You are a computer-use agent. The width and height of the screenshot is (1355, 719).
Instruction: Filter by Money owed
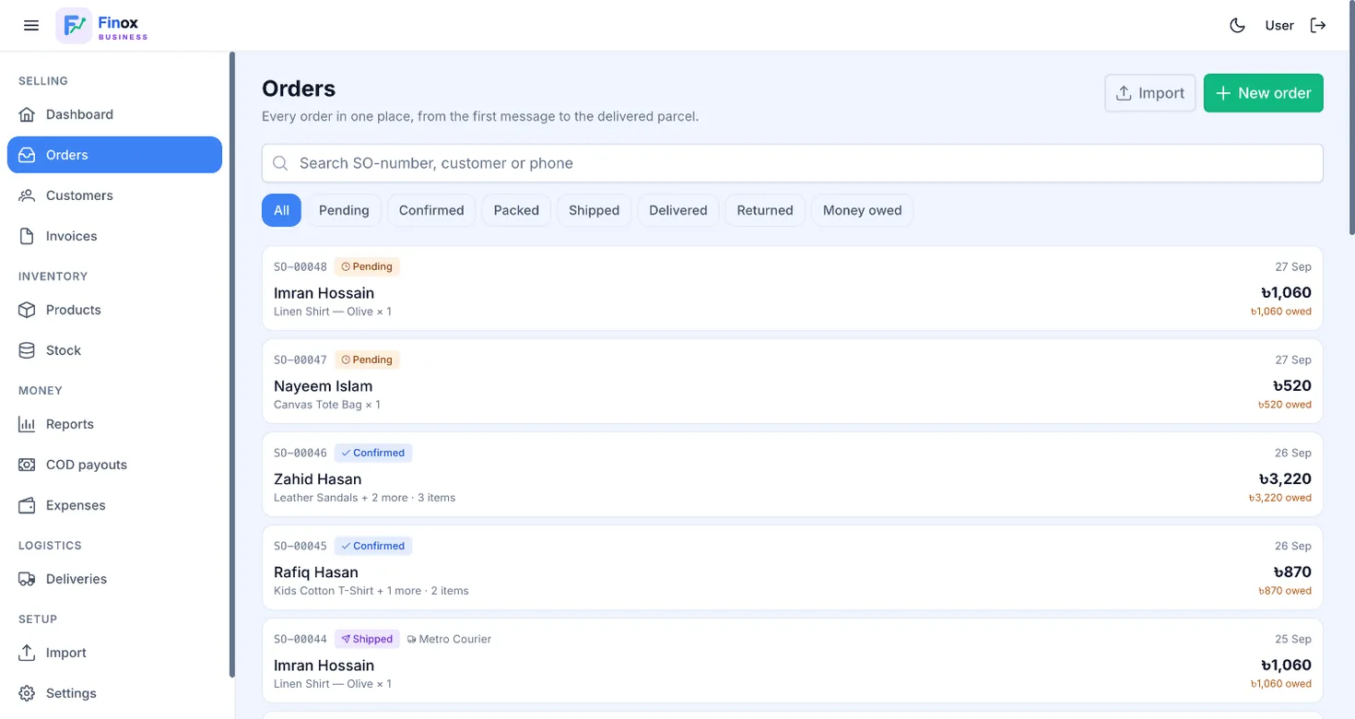[x=863, y=210]
